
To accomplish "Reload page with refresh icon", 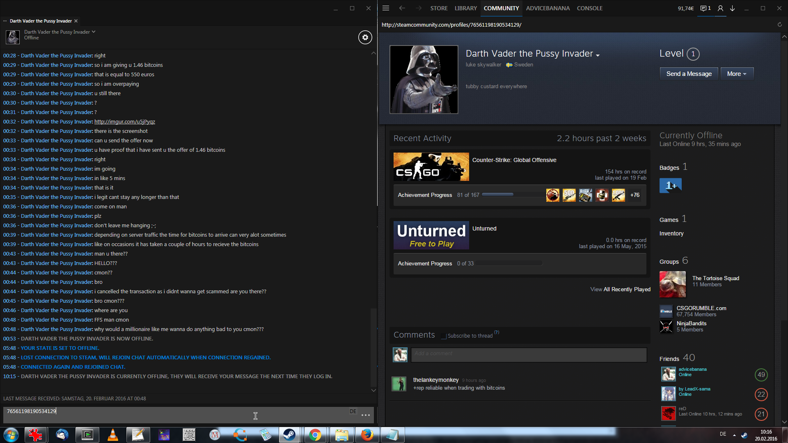I will point(779,25).
